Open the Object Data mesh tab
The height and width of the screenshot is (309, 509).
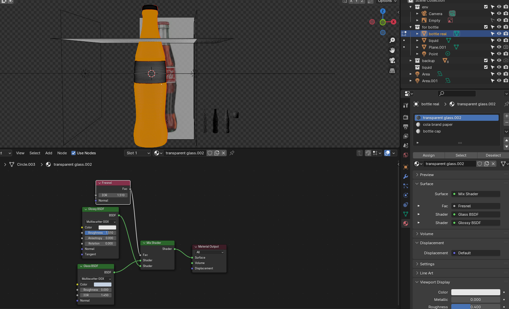[406, 214]
